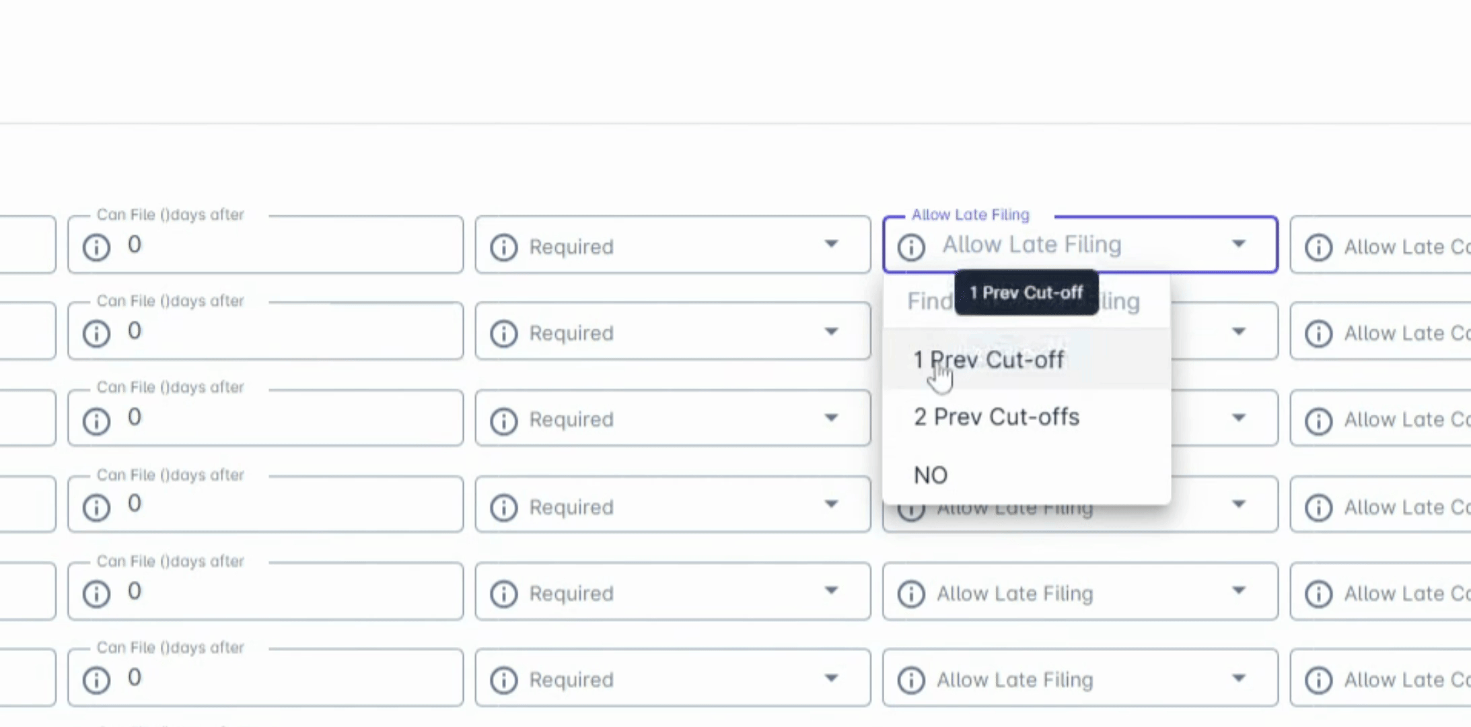Viewport: 1471px width, 727px height.
Task: Open sixth row's Allow Late Filing dropdown arrow
Action: tap(1239, 677)
